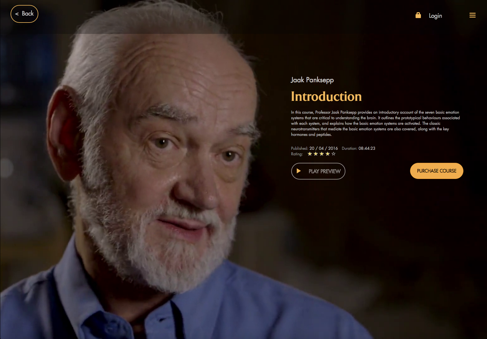487x339 pixels.
Task: Click the course description paragraph
Action: click(375, 123)
